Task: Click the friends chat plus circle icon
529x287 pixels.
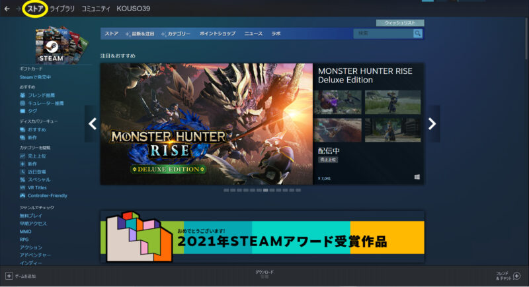Action: (517, 276)
